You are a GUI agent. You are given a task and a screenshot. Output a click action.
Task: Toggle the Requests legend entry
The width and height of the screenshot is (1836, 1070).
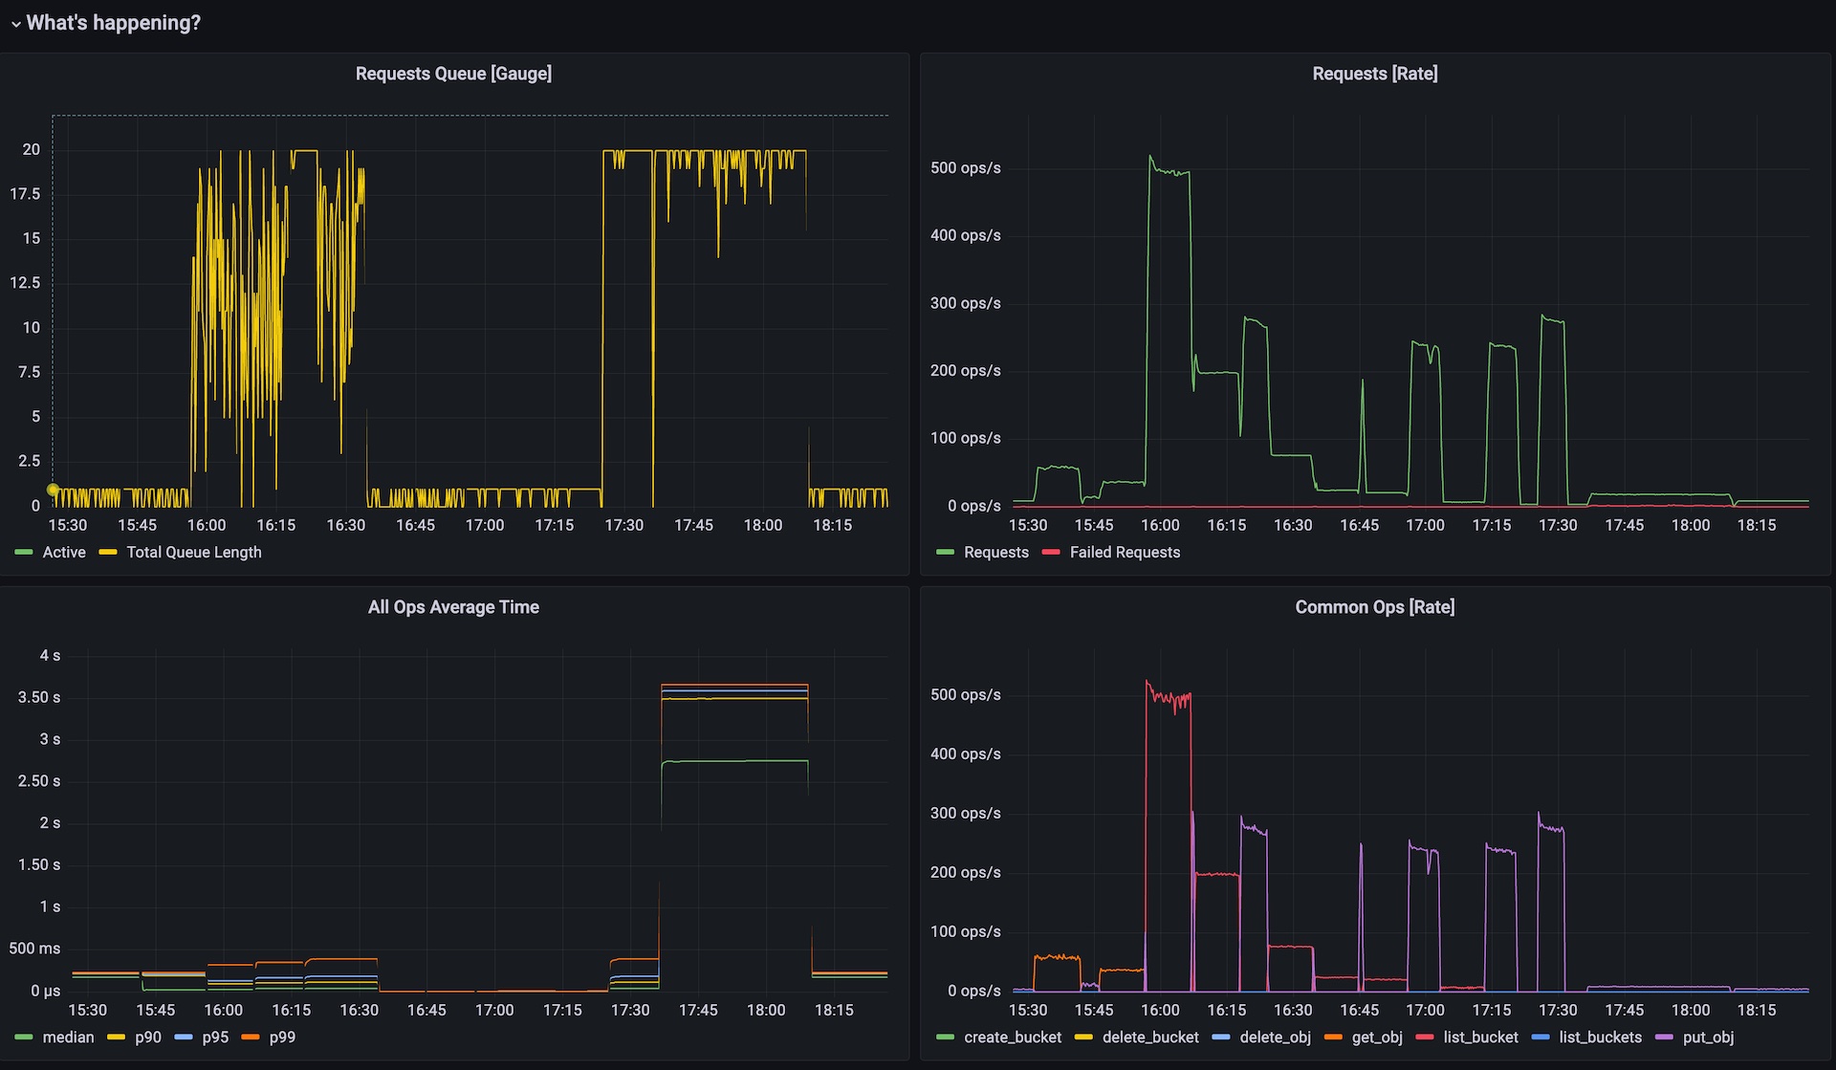tap(995, 553)
